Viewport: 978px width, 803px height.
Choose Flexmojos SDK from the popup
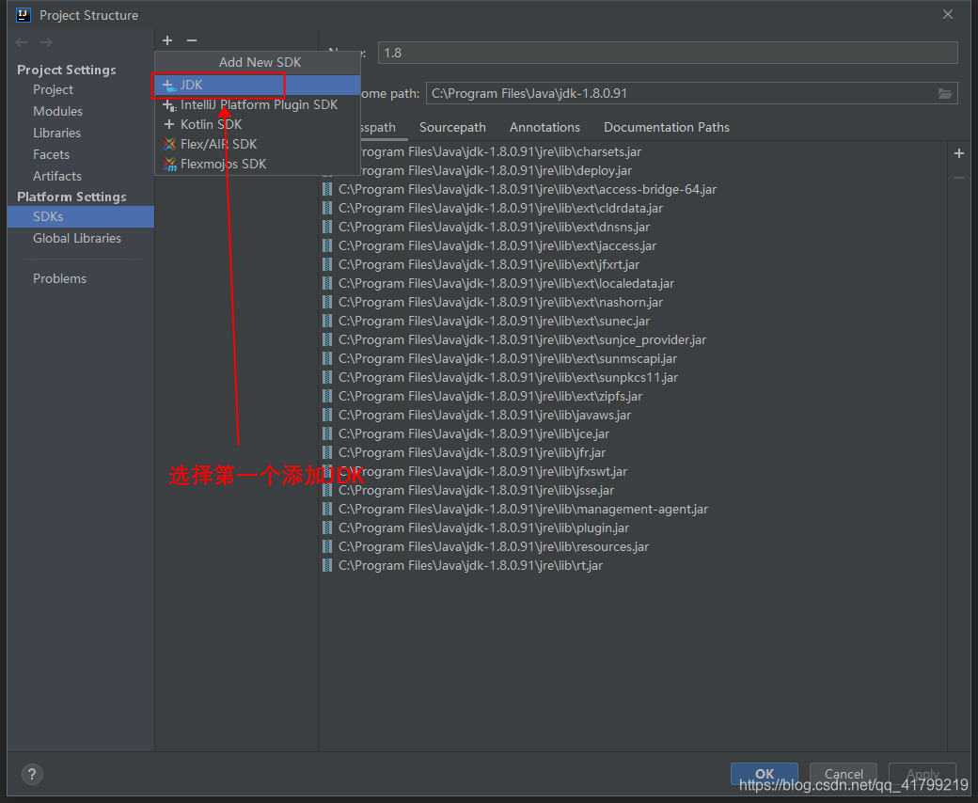[x=258, y=164]
